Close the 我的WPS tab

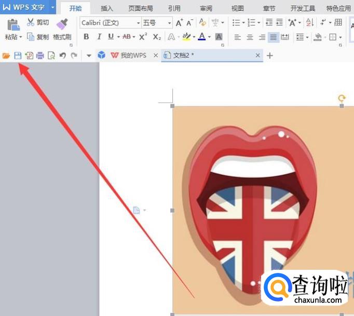(155, 56)
